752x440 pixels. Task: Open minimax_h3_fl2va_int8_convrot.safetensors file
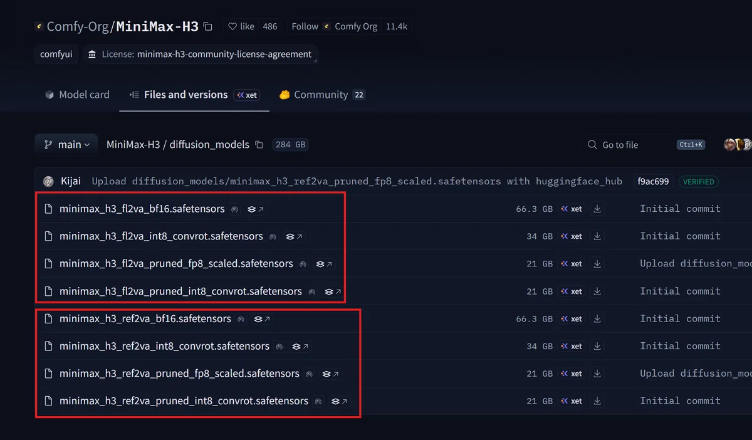[161, 236]
